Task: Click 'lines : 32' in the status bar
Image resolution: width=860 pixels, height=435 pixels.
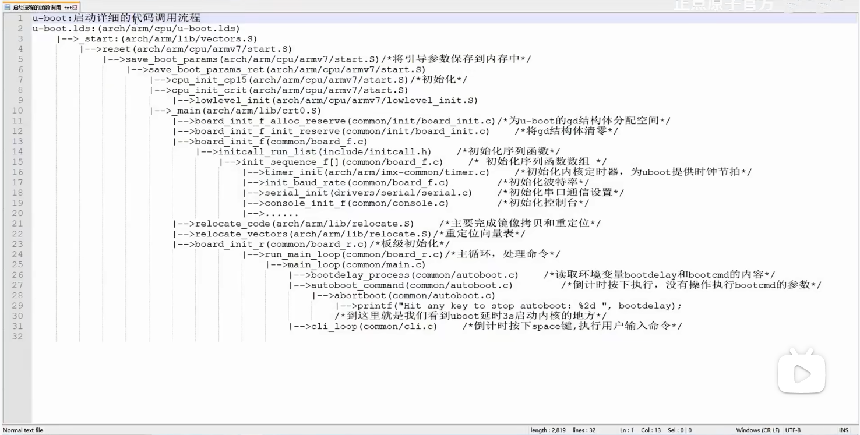Action: tap(584, 430)
